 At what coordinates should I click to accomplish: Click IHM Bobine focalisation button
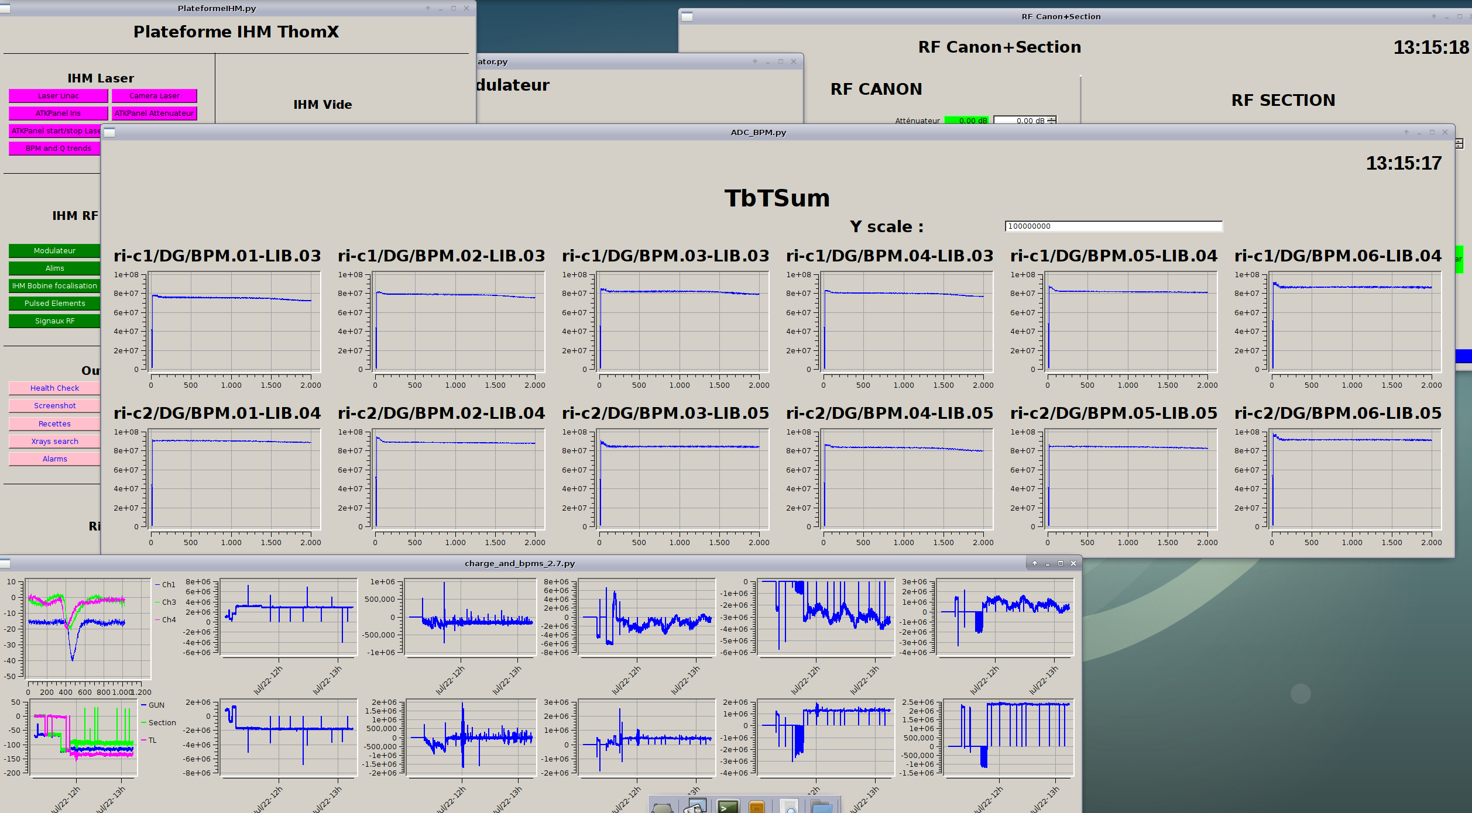click(x=54, y=286)
